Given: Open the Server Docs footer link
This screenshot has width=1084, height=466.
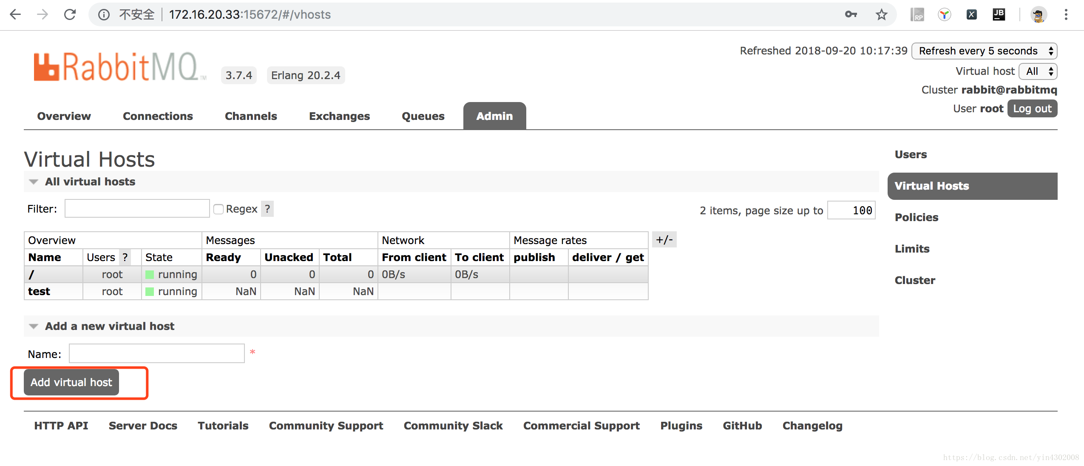Looking at the screenshot, I should (x=143, y=426).
